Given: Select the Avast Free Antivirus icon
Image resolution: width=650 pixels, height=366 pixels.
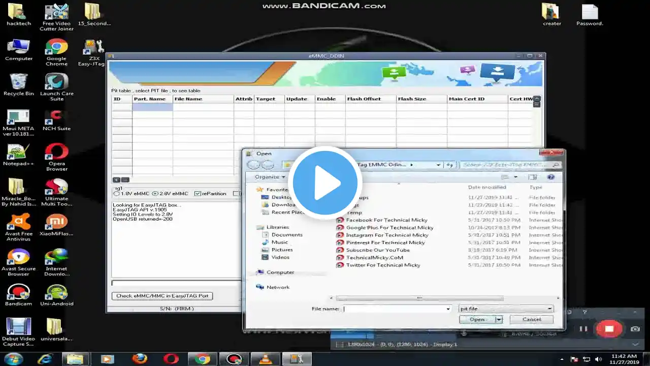Looking at the screenshot, I should pos(19,228).
